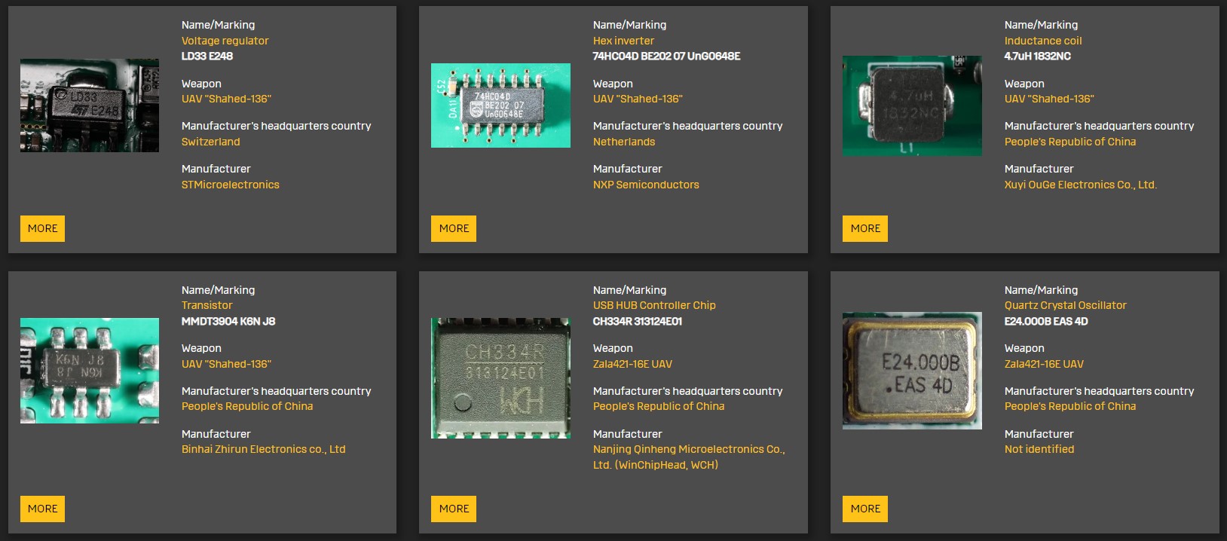This screenshot has width=1227, height=541.
Task: Open the K6N J8 transistor image
Action: (x=89, y=370)
